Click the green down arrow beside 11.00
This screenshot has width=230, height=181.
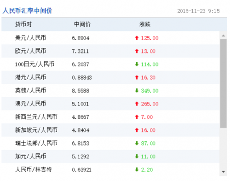point(137,157)
